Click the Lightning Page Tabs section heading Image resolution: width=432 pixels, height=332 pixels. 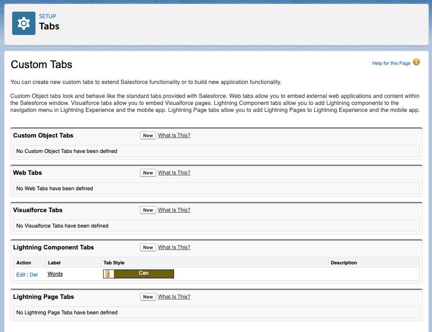click(43, 297)
